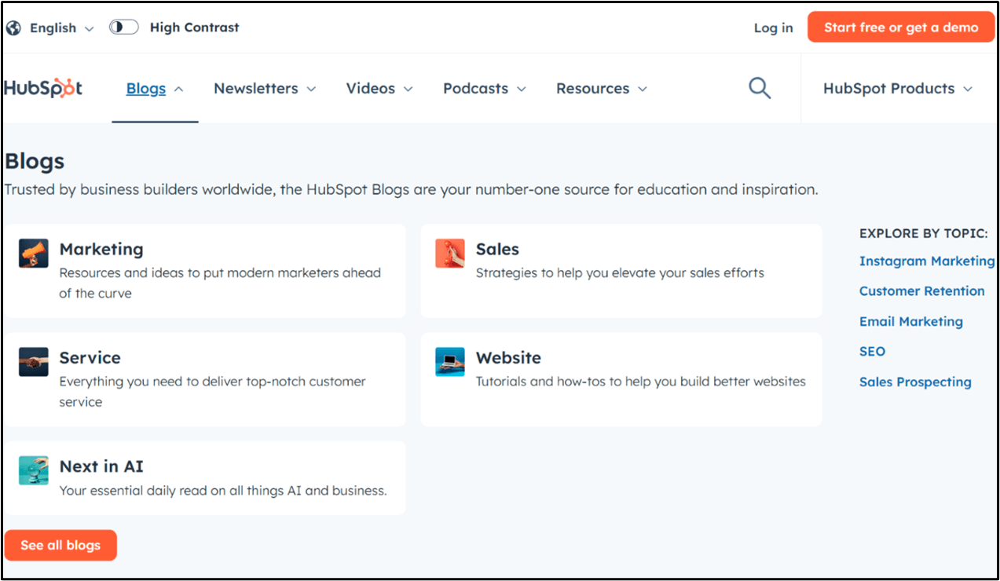1000x581 pixels.
Task: Click Start free or get a demo
Action: coord(901,27)
